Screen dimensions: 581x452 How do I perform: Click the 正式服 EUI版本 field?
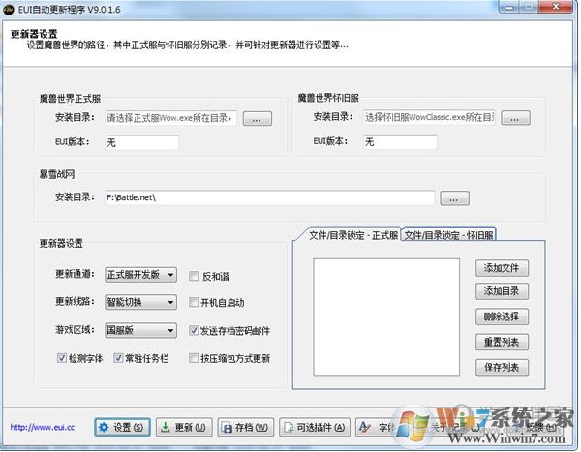coord(142,142)
